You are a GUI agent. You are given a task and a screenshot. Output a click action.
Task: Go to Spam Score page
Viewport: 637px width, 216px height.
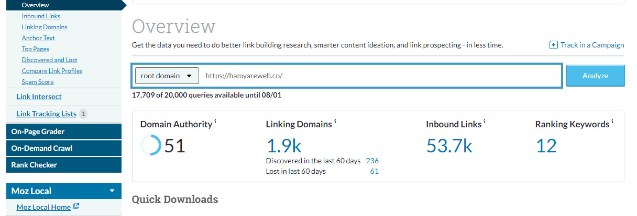click(38, 82)
